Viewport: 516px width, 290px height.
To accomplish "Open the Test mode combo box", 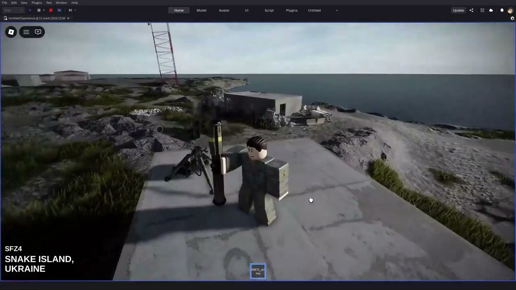I will [13, 10].
